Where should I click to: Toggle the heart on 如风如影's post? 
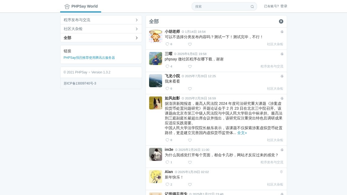(x=190, y=140)
